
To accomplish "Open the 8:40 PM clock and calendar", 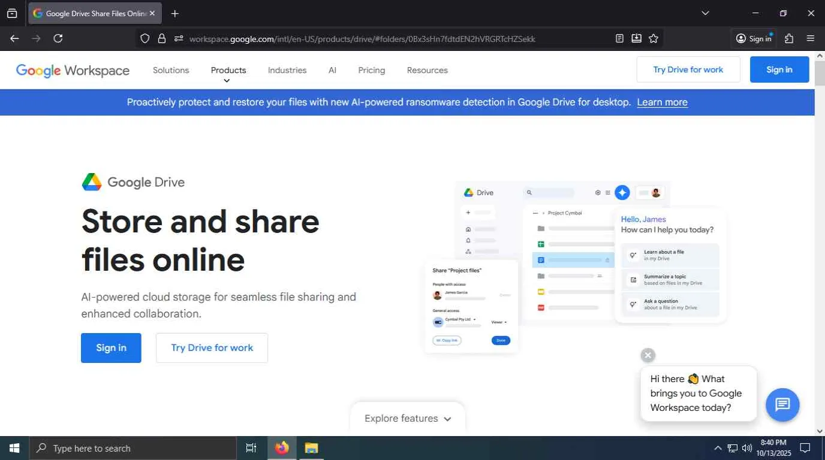I will [x=773, y=448].
